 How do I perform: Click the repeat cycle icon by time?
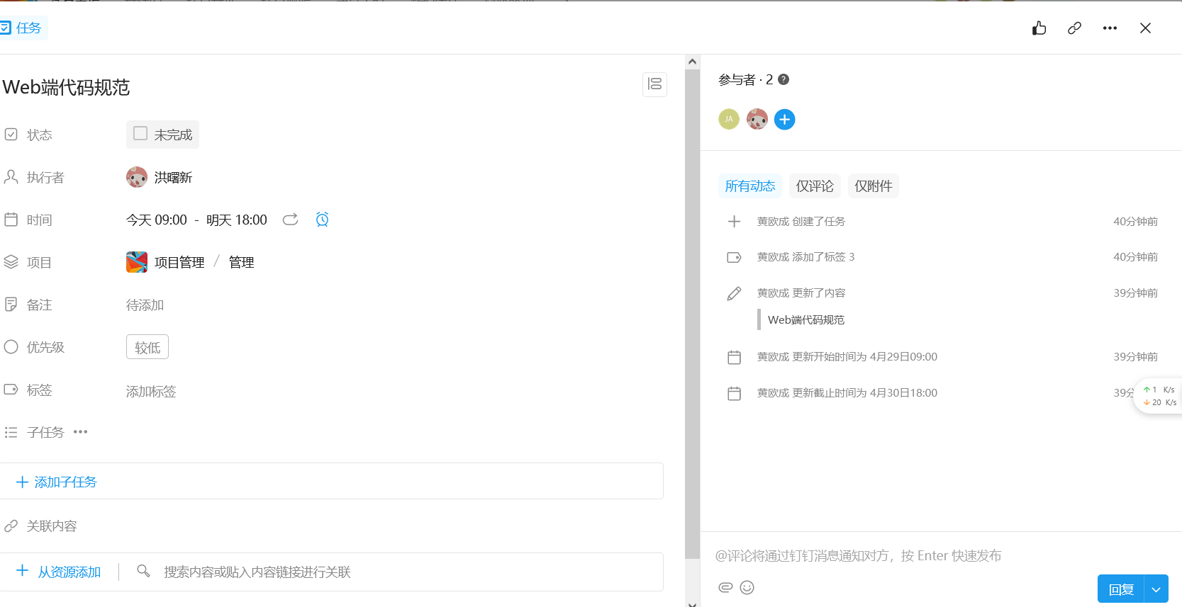click(x=290, y=220)
